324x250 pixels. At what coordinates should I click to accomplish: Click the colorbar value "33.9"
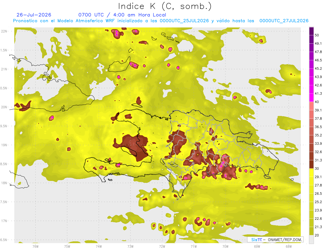coord(319,143)
